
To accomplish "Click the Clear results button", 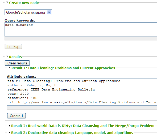I will tap(17, 63).
